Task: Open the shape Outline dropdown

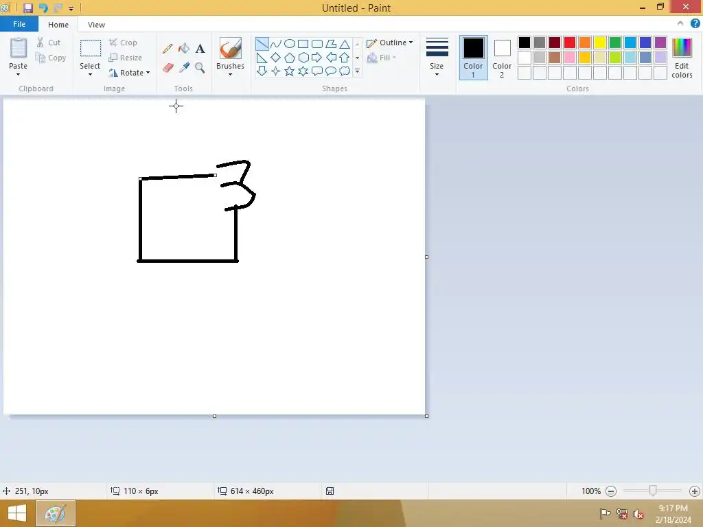Action: point(390,43)
